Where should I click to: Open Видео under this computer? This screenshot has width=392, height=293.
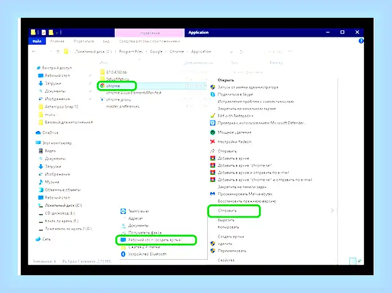coord(48,150)
